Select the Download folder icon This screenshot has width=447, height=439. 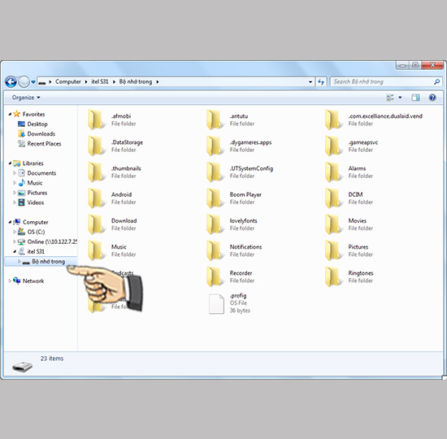pos(96,224)
